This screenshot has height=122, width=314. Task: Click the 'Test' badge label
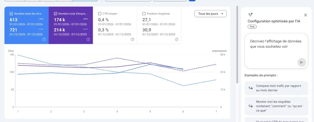252,27
